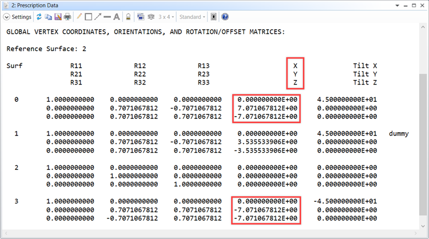Click the Settings label
Image resolution: width=429 pixels, height=239 pixels.
point(22,17)
